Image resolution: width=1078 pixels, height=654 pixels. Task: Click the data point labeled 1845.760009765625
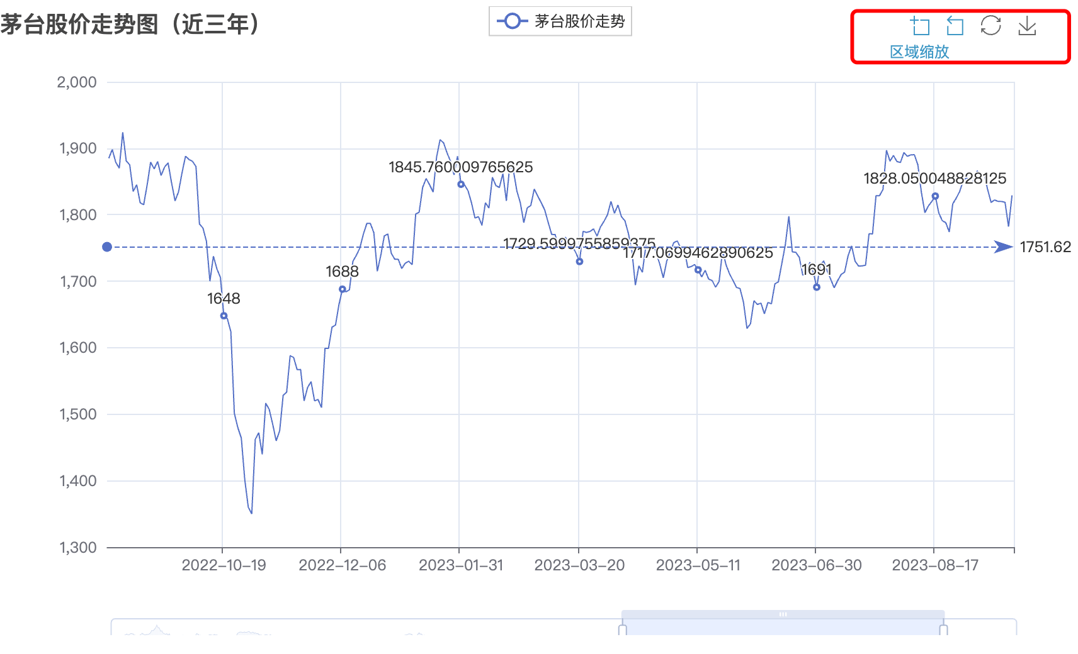coord(461,184)
